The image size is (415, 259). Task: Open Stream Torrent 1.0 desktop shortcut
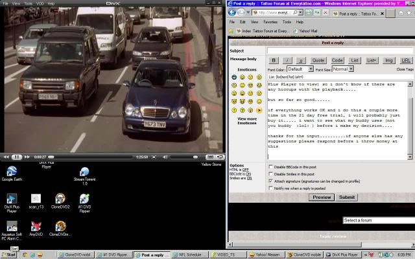[84, 175]
